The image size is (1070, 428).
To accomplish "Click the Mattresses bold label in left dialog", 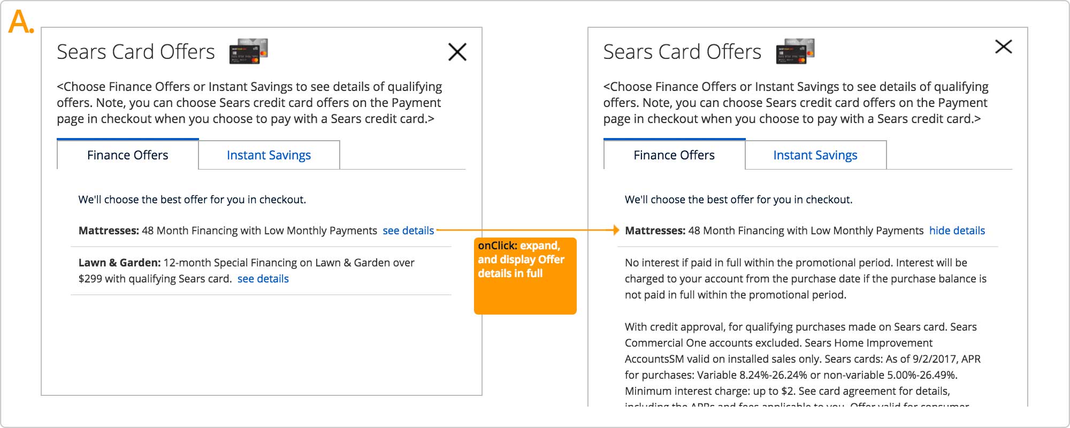I will click(109, 231).
